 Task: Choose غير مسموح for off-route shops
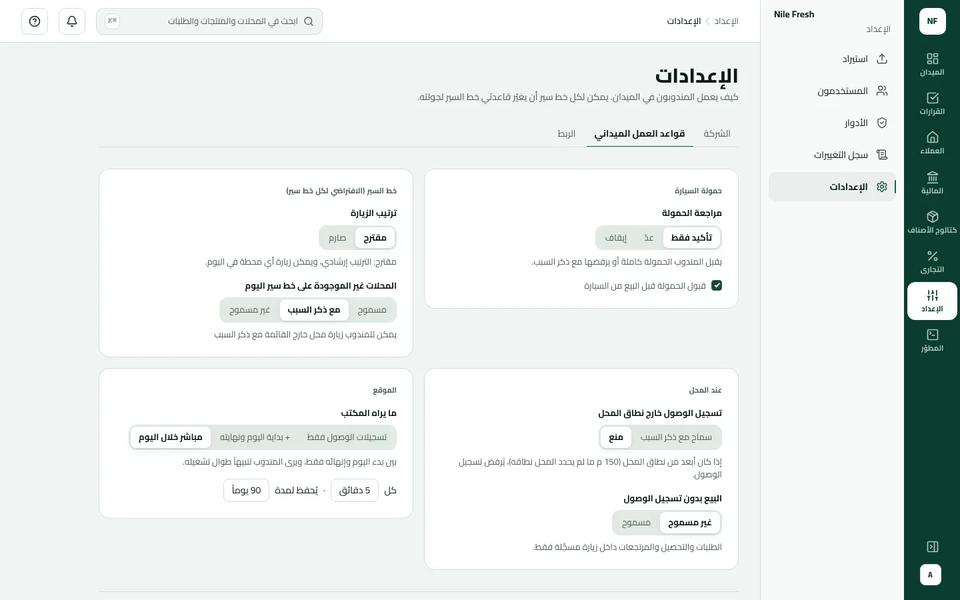click(250, 310)
